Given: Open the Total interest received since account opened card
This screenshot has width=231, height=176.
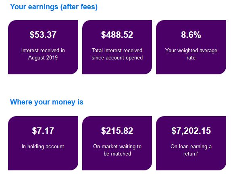Looking at the screenshot, I should point(117,47).
